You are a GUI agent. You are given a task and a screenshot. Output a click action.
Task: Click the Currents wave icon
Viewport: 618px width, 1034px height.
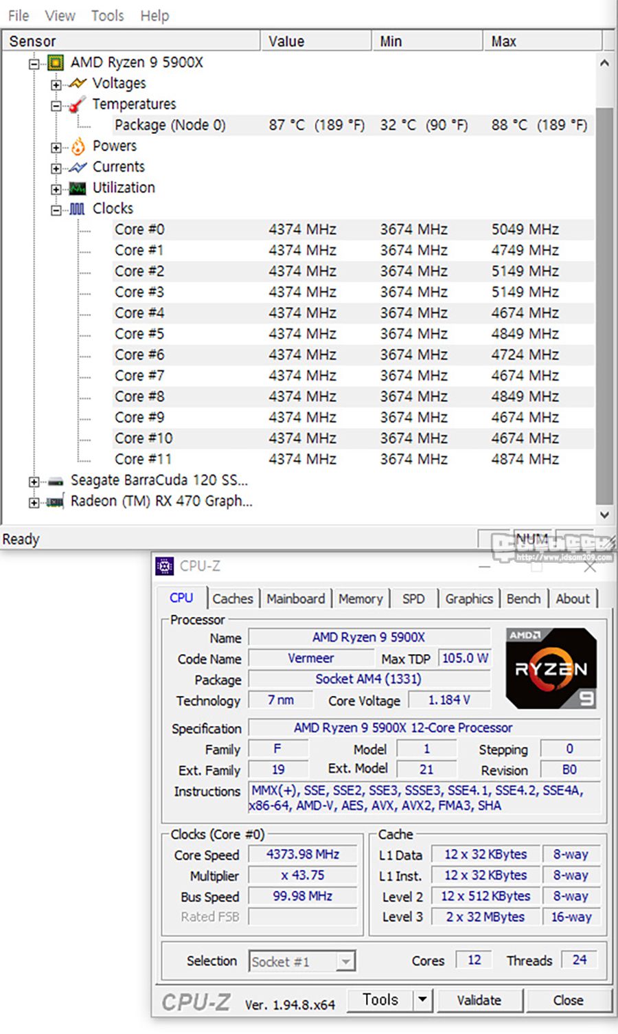pyautogui.click(x=78, y=167)
